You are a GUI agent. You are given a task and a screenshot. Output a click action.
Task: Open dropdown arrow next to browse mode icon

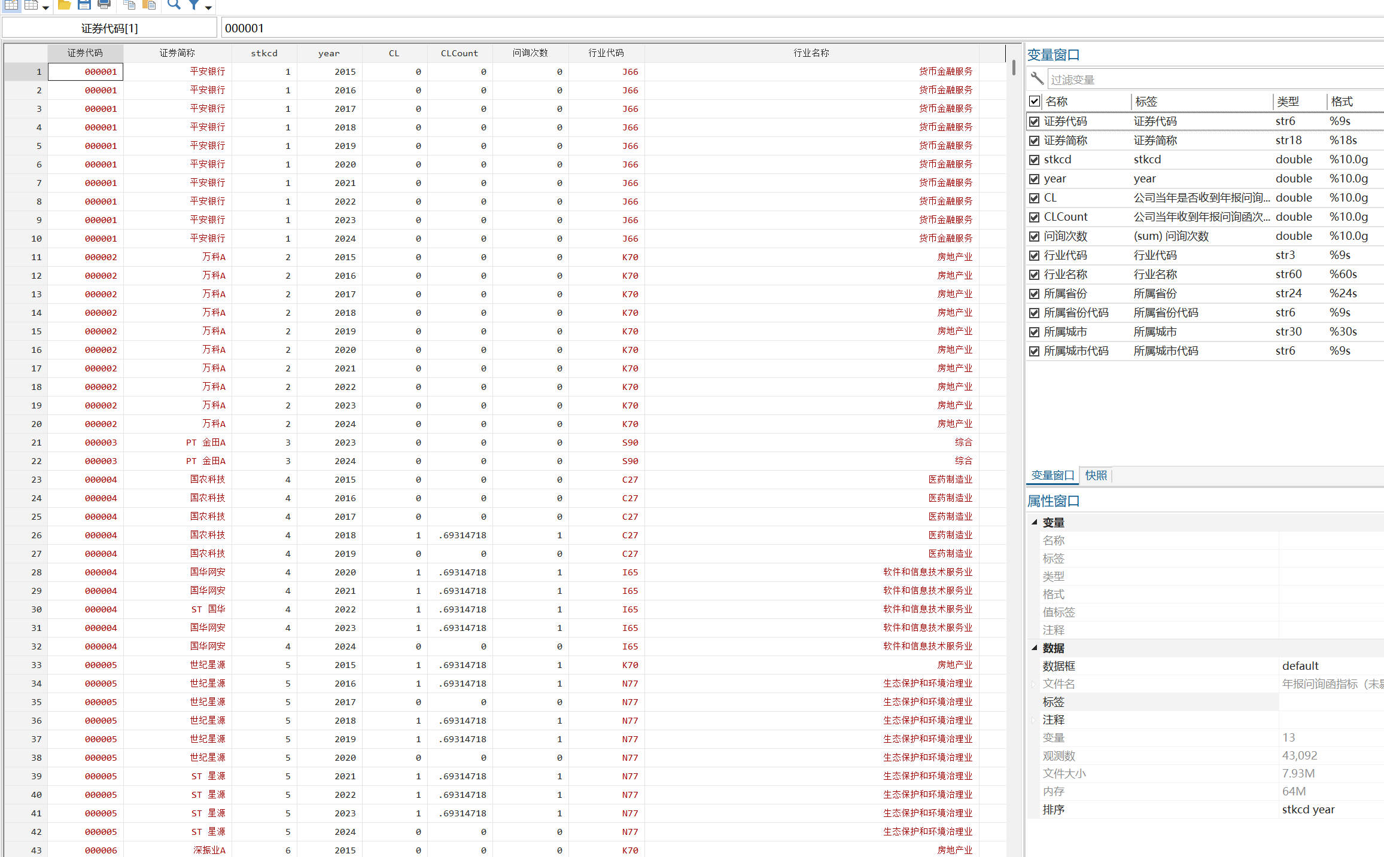[45, 7]
